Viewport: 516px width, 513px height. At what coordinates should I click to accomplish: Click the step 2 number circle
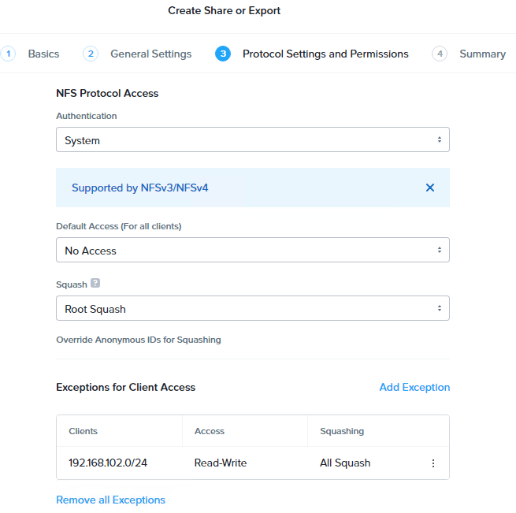(x=91, y=54)
